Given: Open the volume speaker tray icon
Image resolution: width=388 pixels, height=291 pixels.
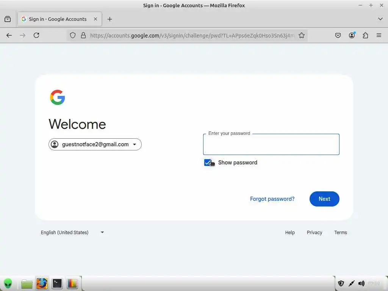Looking at the screenshot, I should pyautogui.click(x=361, y=283).
